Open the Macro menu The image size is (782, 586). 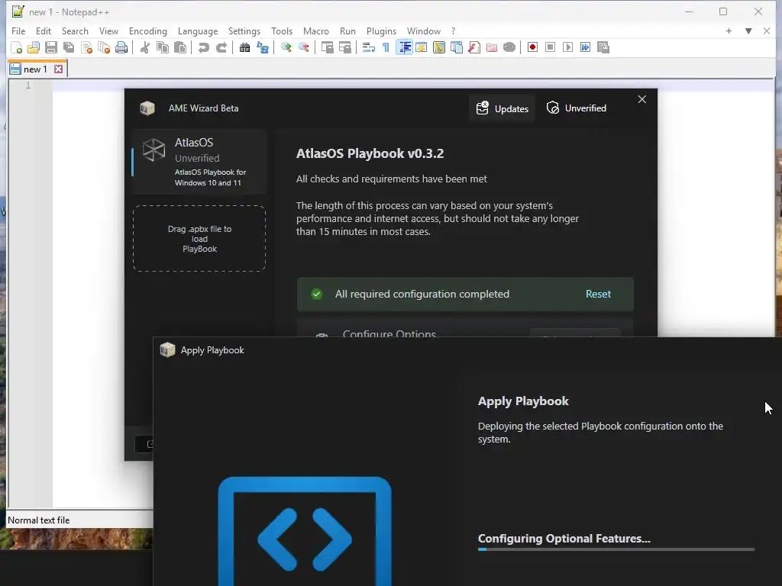click(x=315, y=31)
